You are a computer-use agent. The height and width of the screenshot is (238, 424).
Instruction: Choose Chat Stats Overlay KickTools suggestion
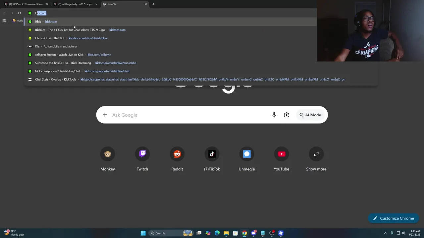tap(201, 79)
